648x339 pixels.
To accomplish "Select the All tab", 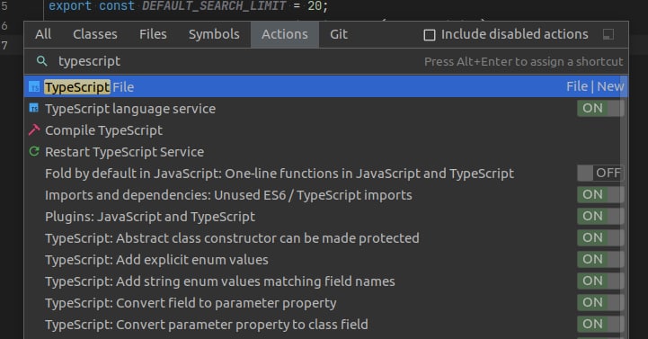I will tap(43, 34).
